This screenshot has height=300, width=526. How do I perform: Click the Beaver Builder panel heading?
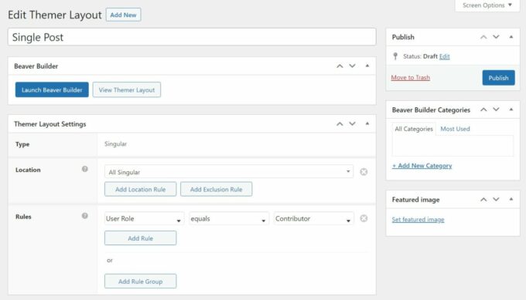[36, 66]
